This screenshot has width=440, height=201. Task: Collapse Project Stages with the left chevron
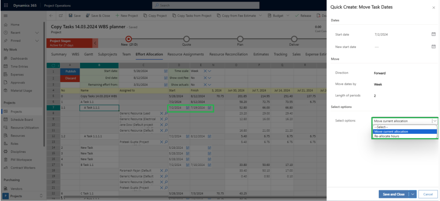click(x=95, y=43)
